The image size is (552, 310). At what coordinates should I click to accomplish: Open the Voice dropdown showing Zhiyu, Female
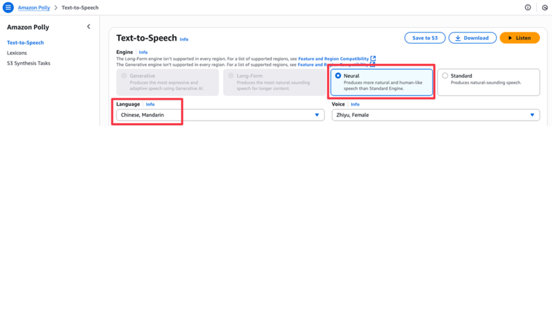click(x=435, y=115)
